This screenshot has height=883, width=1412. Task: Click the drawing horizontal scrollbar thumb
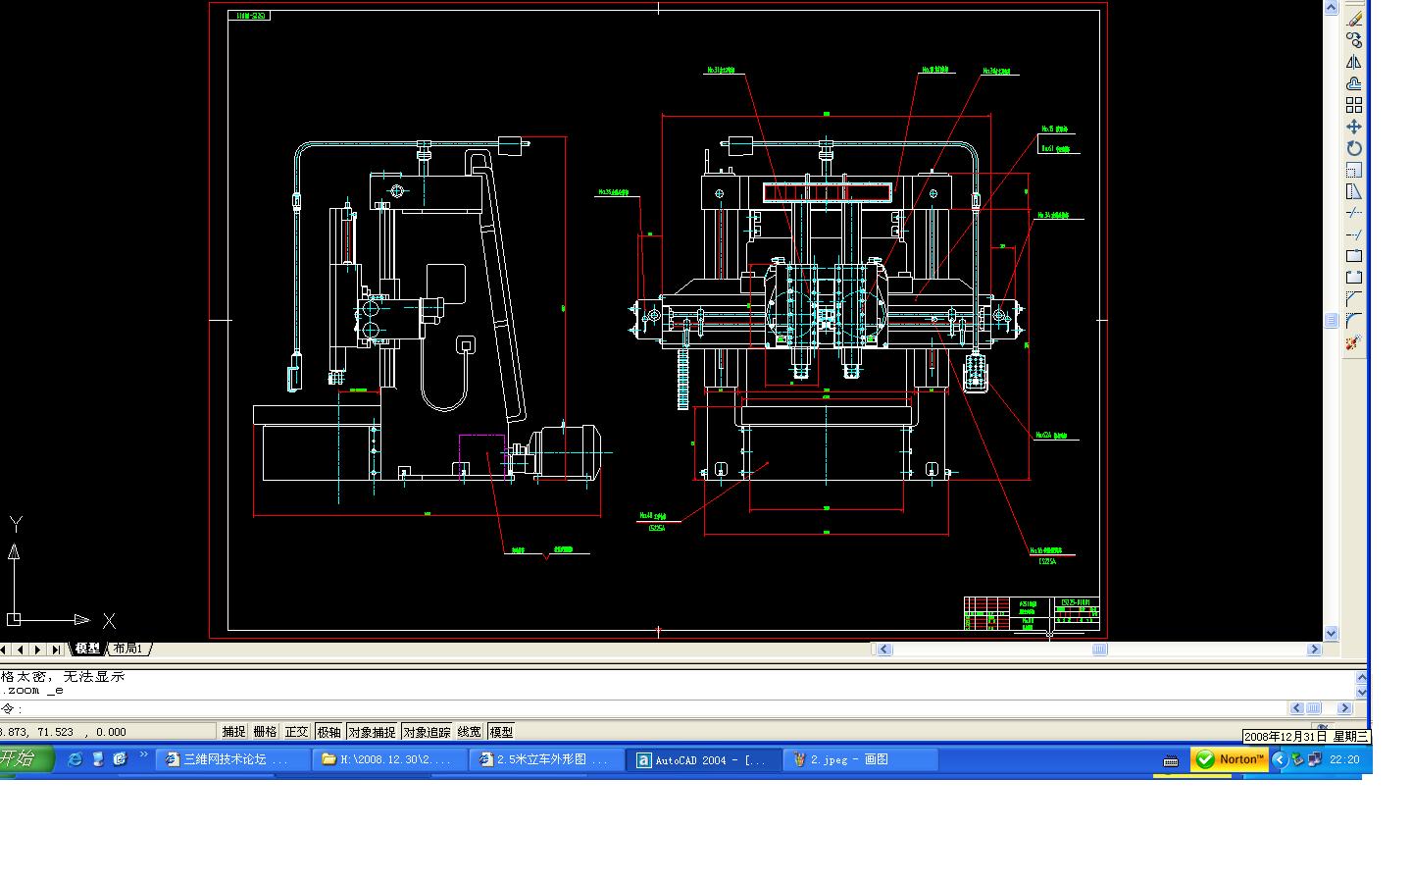click(1100, 649)
